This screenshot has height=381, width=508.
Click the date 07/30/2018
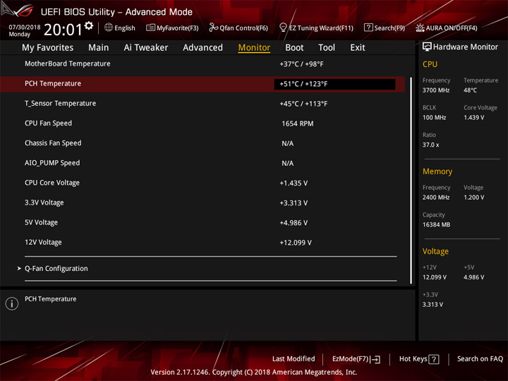click(24, 28)
